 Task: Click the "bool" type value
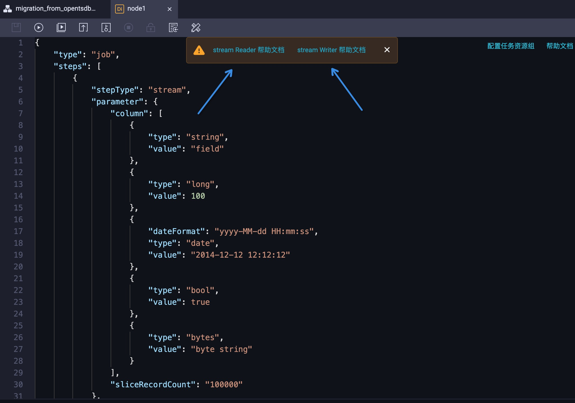click(x=200, y=290)
